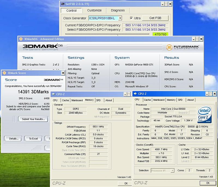The height and width of the screenshot is (187, 218).
Task: Click the Core Voltage 1.384 V value
Action: (x=188, y=121)
